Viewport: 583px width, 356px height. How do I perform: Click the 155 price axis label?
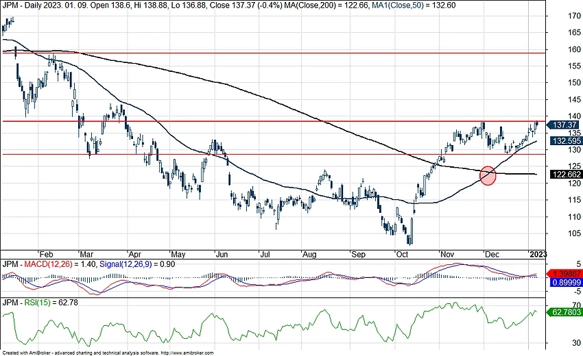[x=574, y=66]
